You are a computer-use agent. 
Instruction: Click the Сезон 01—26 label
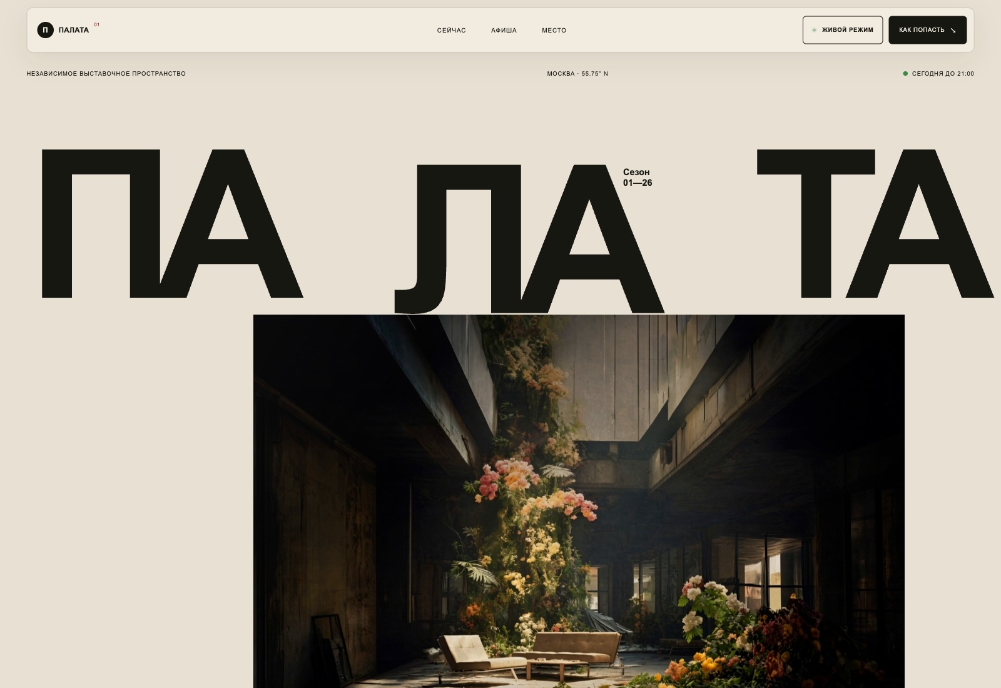point(638,177)
